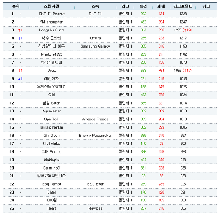Click the Samsung Galaxy team cell
The width and height of the screenshot is (218, 214).
coord(95,46)
